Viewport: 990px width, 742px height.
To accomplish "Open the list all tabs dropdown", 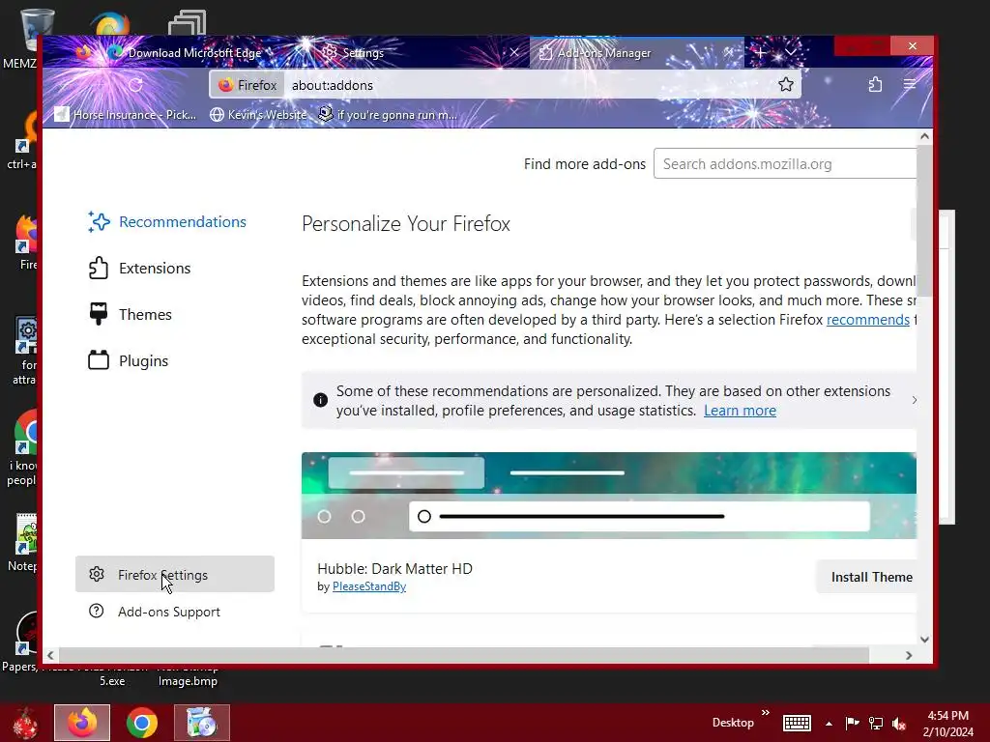I will point(791,52).
